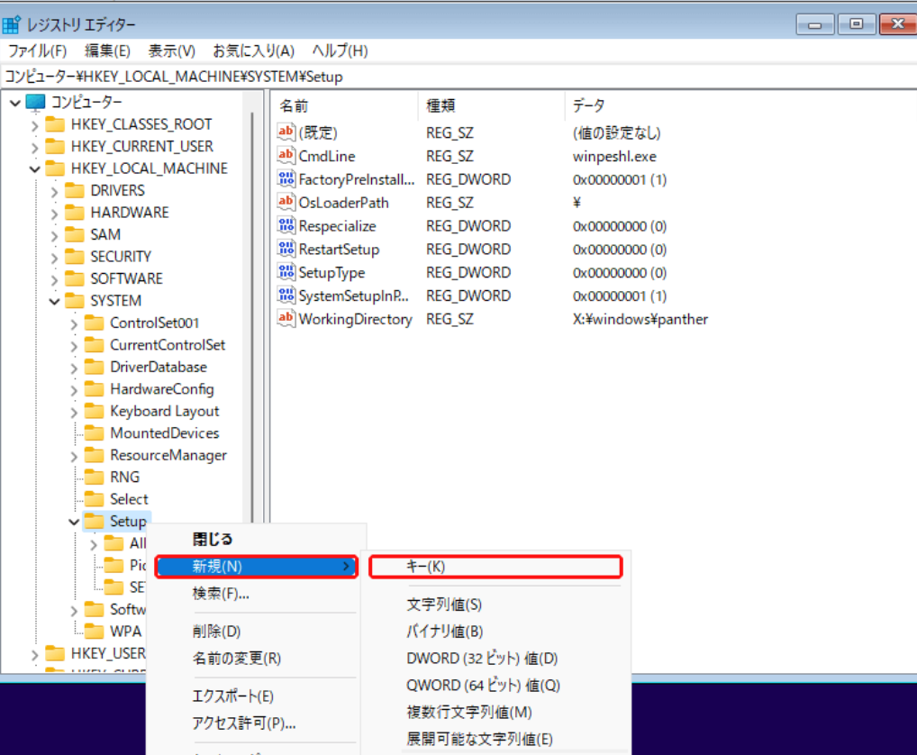Screen dimensions: 917x755
Task: Choose キー(K) in the submenu
Action: click(x=495, y=566)
